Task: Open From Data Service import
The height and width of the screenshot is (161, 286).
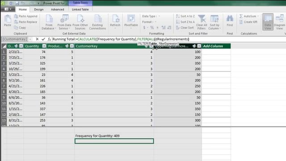Action: [64, 22]
